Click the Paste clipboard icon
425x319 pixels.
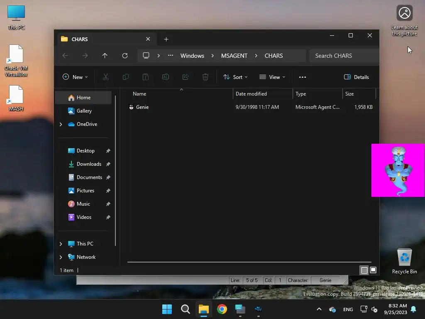click(x=146, y=77)
